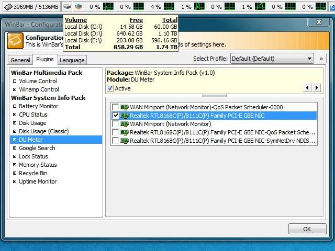Check the Realtek NIC-QoS Packet Sche checkbox
Viewport: 335px width, 251px height.
[115, 132]
